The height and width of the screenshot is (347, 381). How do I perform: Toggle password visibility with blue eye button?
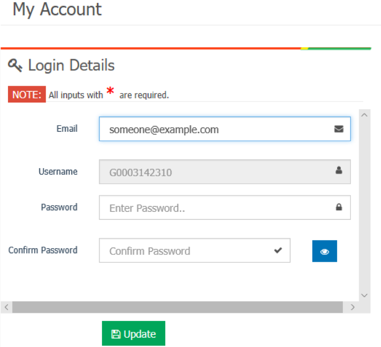(325, 251)
